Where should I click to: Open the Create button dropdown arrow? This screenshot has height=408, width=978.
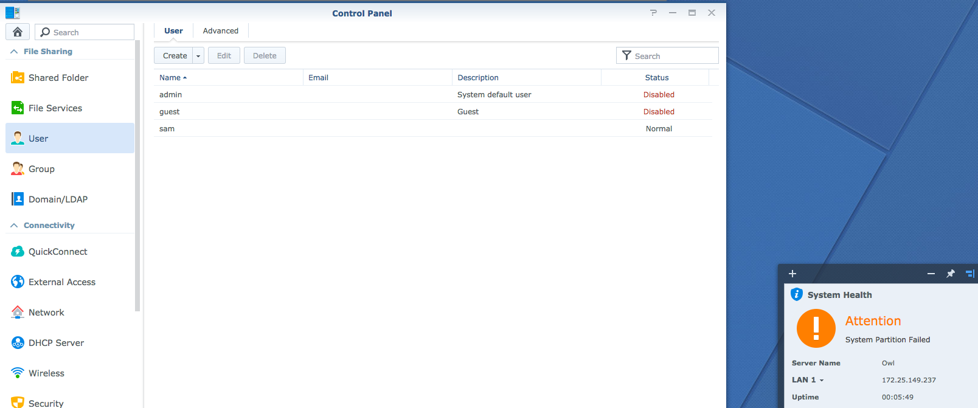[x=198, y=56]
